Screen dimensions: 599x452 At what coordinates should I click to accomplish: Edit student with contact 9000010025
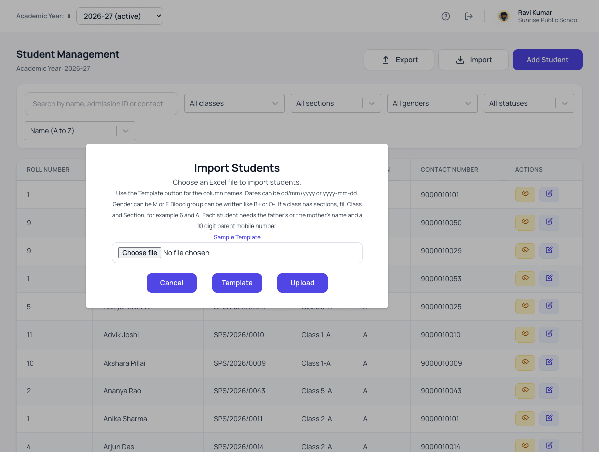point(549,306)
